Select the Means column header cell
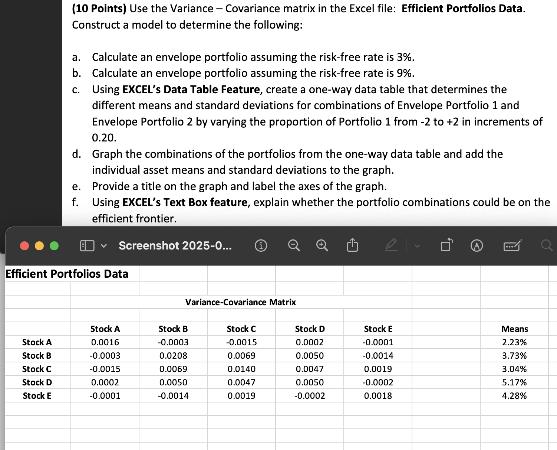 515,329
